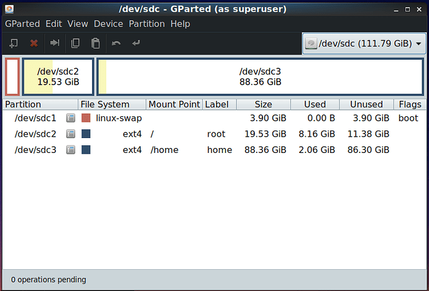
Task: Click the New partition toolbar icon
Action: 14,43
